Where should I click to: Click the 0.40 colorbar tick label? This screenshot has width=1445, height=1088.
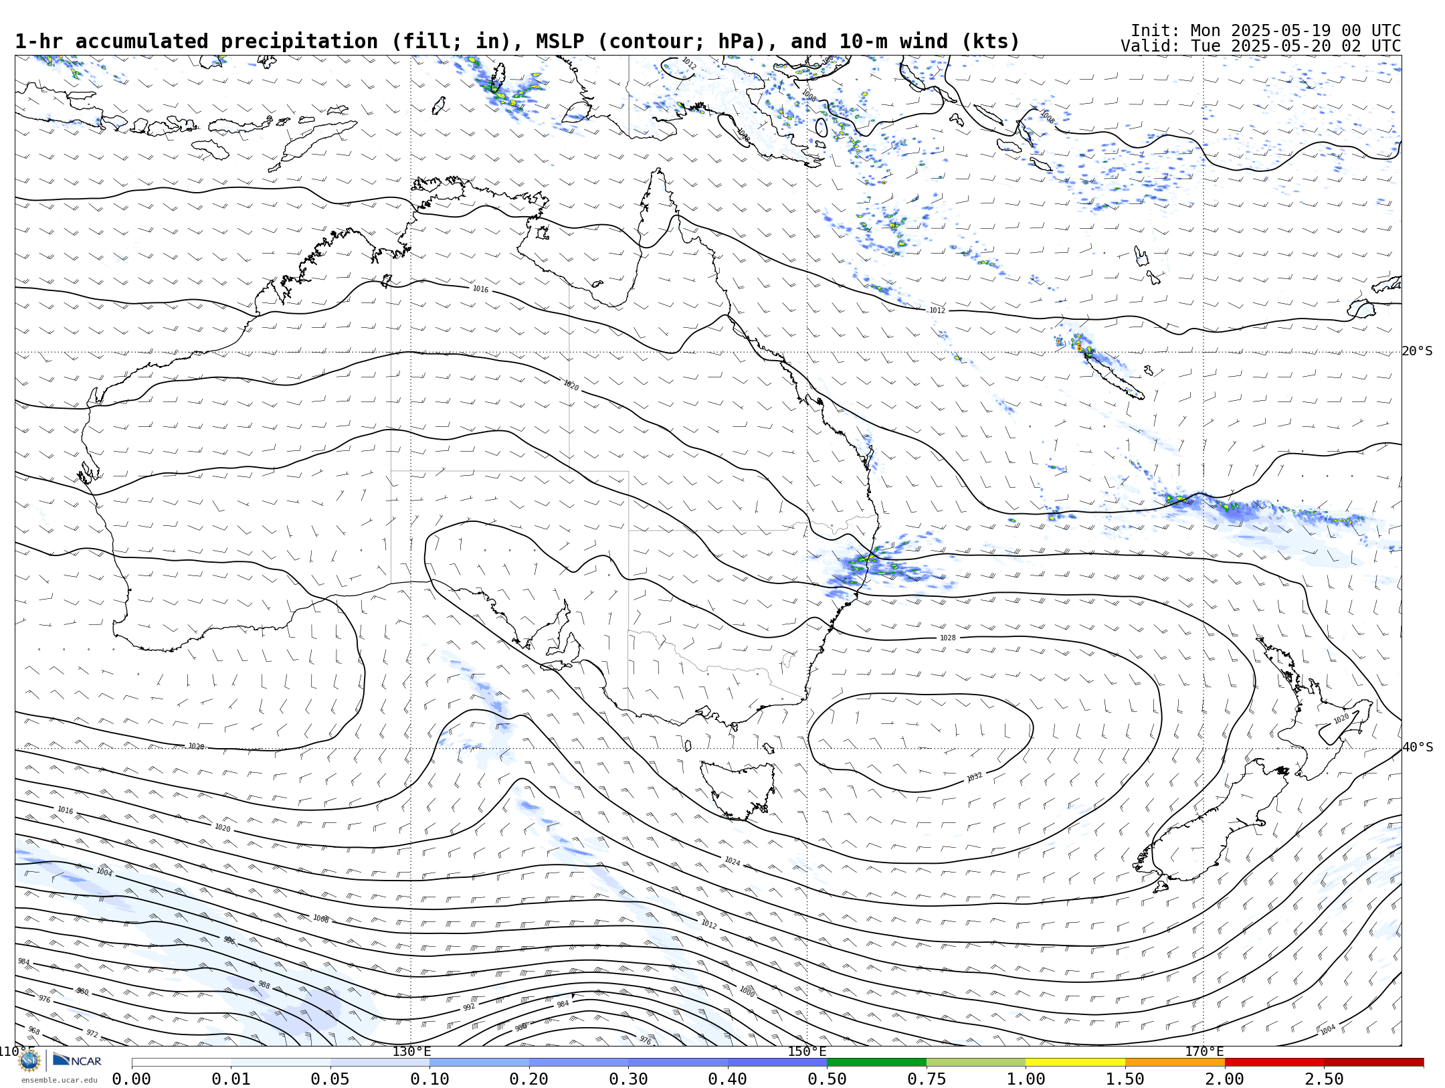pyautogui.click(x=728, y=1079)
